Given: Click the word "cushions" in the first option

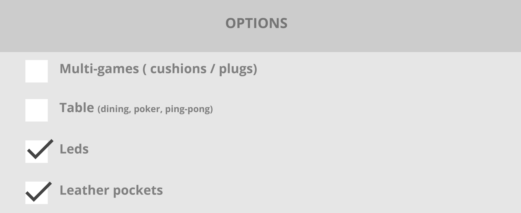Looking at the screenshot, I should pyautogui.click(x=178, y=69).
